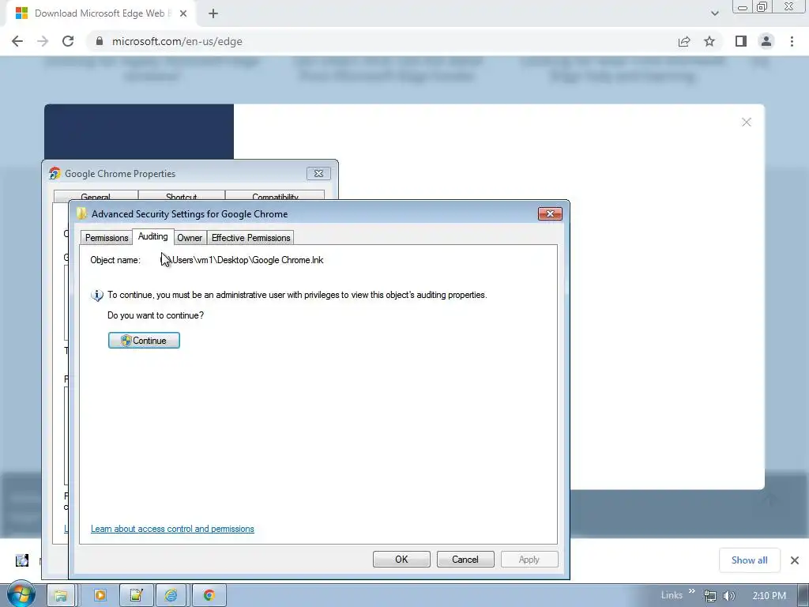This screenshot has width=809, height=607.
Task: Close the Download Microsoft Edge tab
Action: [183, 13]
